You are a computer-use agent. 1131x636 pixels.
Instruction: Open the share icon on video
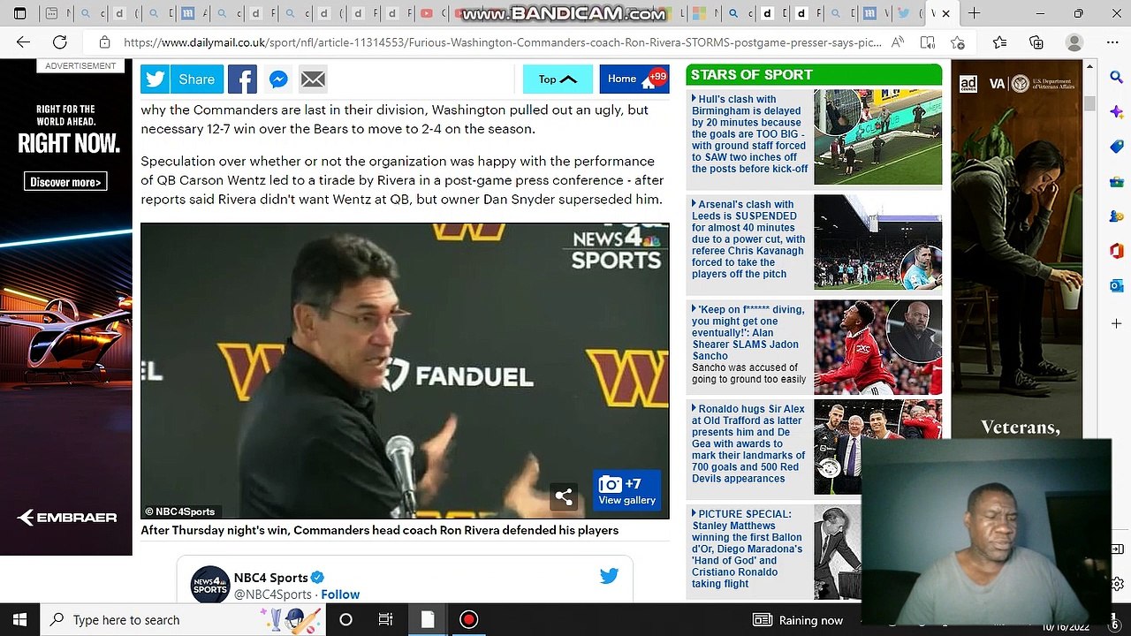tap(564, 496)
